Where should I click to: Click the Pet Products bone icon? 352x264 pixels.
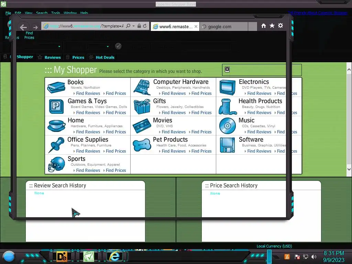(142, 145)
